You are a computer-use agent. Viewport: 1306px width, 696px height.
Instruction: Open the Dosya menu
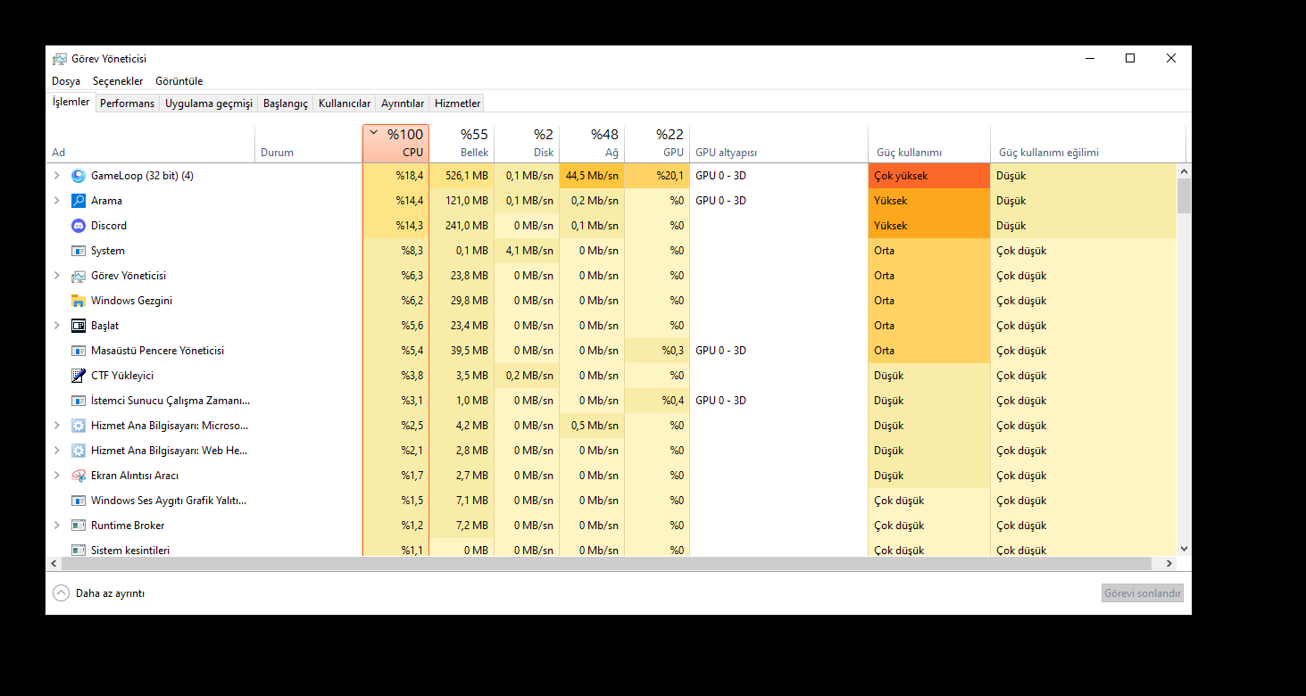pyautogui.click(x=66, y=81)
